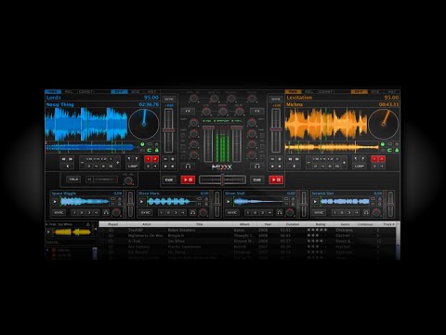The image size is (446, 335).
Task: Trigger red hotcue 1 on the Levitation deck
Action: click(374, 159)
